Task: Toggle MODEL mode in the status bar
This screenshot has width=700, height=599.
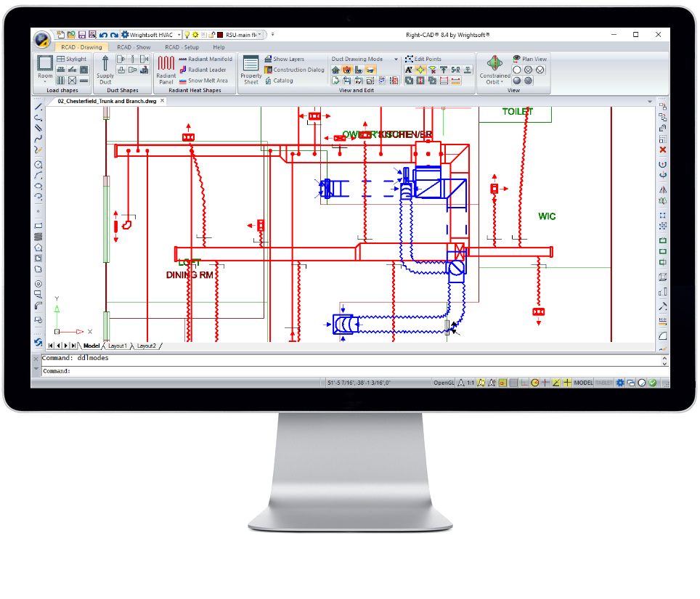Action: click(x=583, y=383)
